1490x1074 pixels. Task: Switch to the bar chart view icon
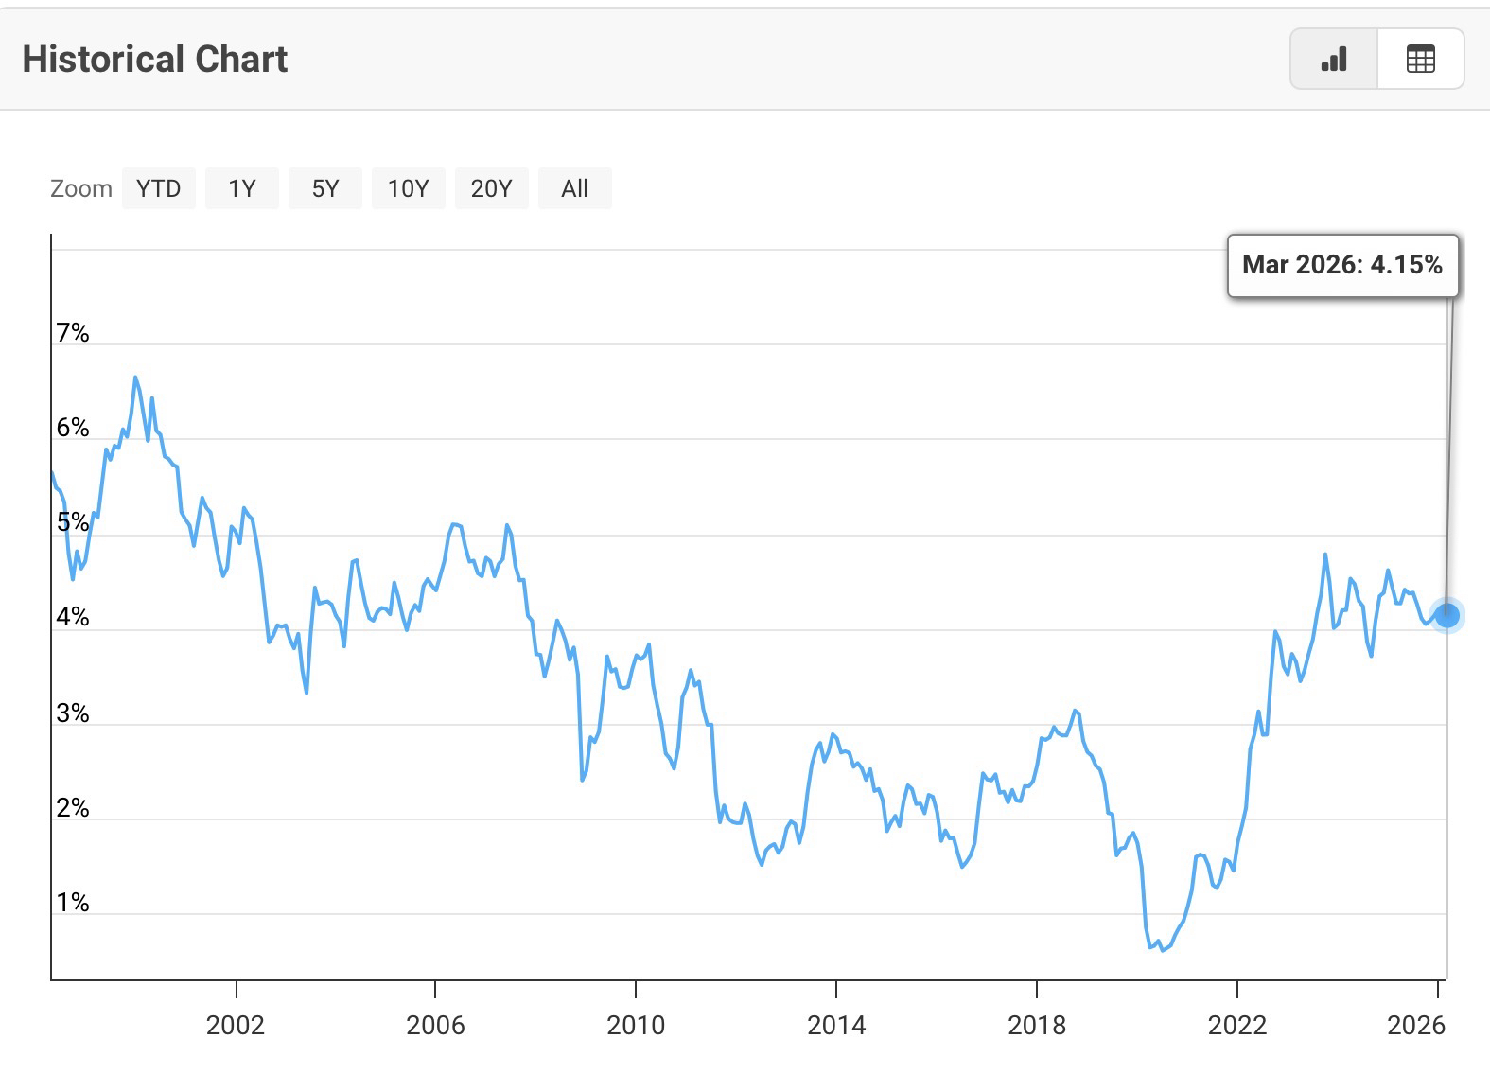pyautogui.click(x=1334, y=59)
